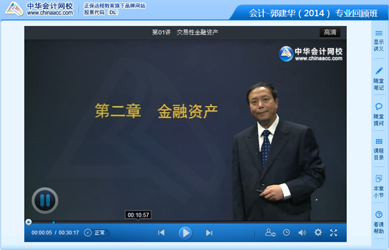Switch video quality 高清
The width and height of the screenshot is (389, 250).
click(x=330, y=32)
